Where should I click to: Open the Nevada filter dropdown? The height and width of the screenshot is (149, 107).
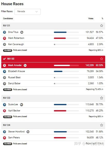pyautogui.click(x=28, y=12)
